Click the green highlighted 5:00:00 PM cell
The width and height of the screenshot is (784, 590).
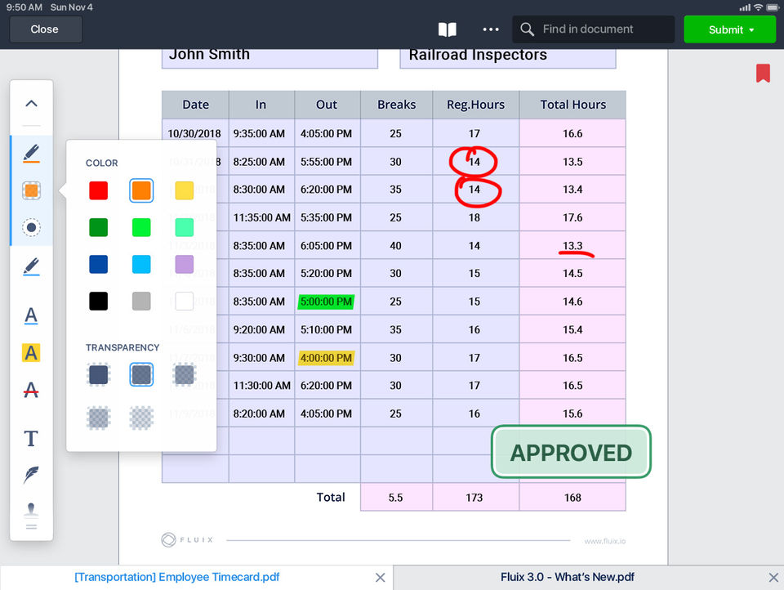point(326,302)
